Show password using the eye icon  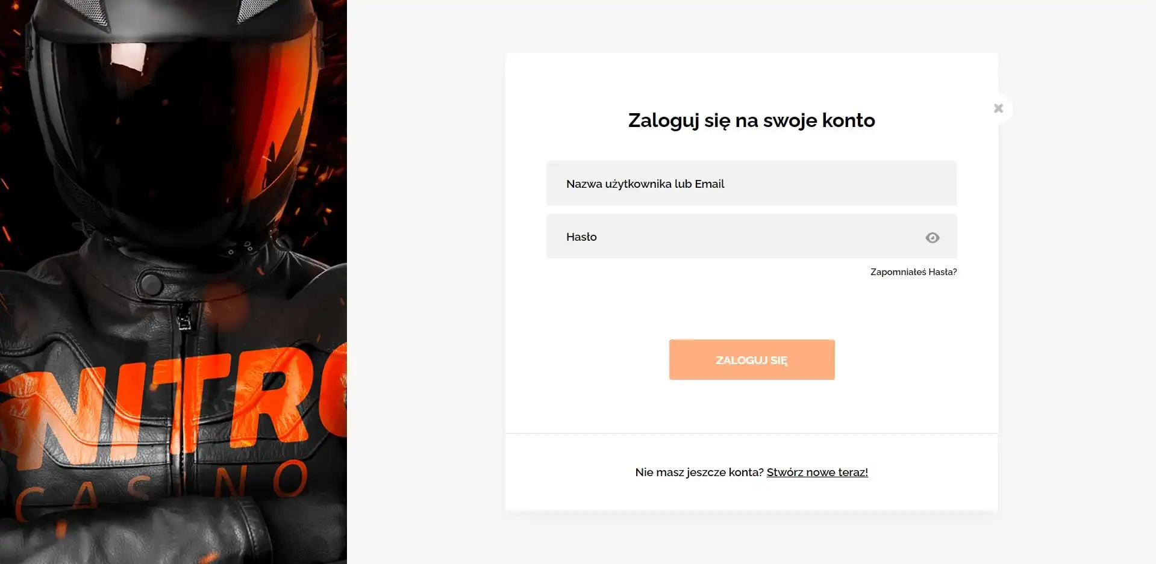tap(932, 238)
